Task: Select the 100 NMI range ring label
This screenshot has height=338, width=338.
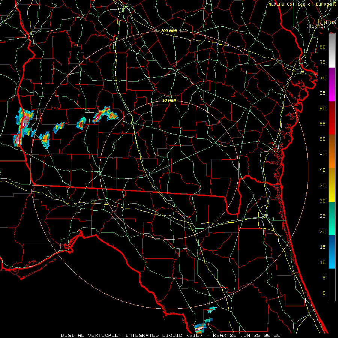Action: coord(169,31)
